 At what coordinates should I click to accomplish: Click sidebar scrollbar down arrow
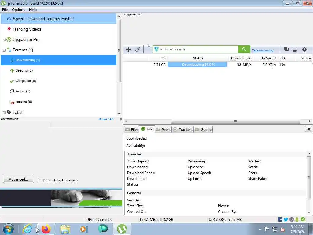tap(119, 114)
